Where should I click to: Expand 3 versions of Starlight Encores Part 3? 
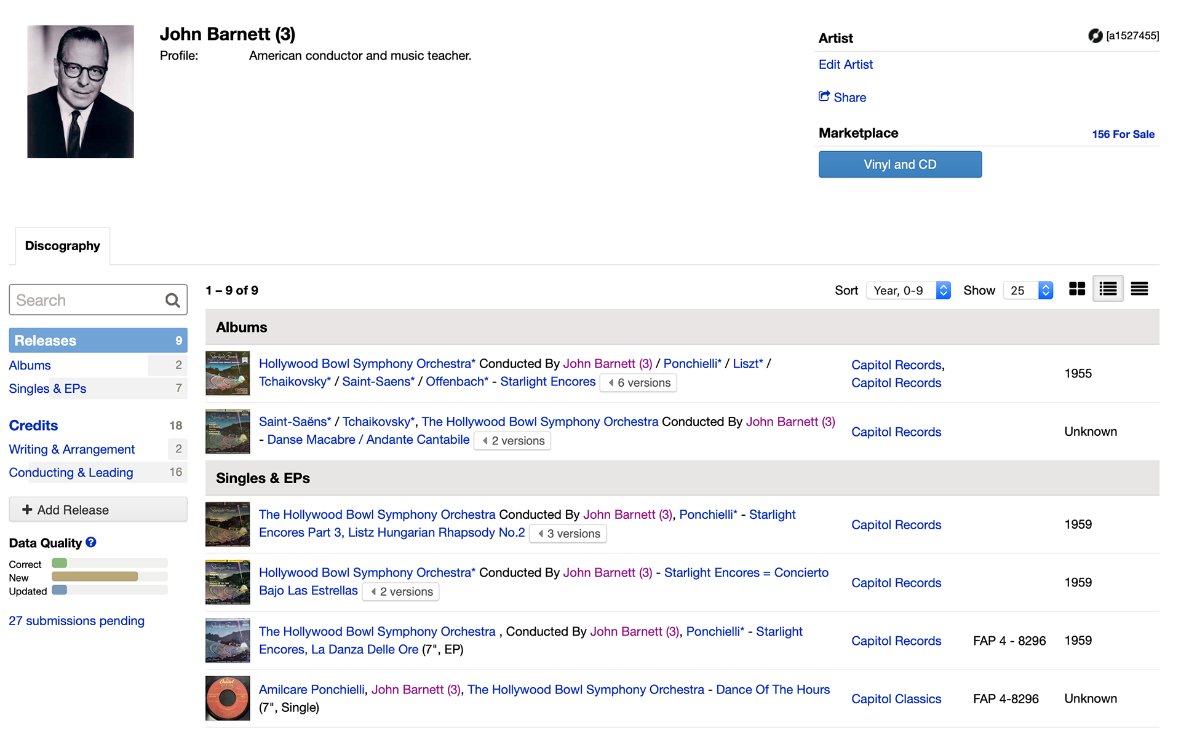point(568,534)
